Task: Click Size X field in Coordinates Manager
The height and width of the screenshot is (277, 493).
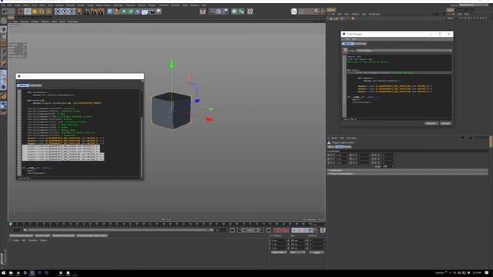Action: tap(297, 241)
